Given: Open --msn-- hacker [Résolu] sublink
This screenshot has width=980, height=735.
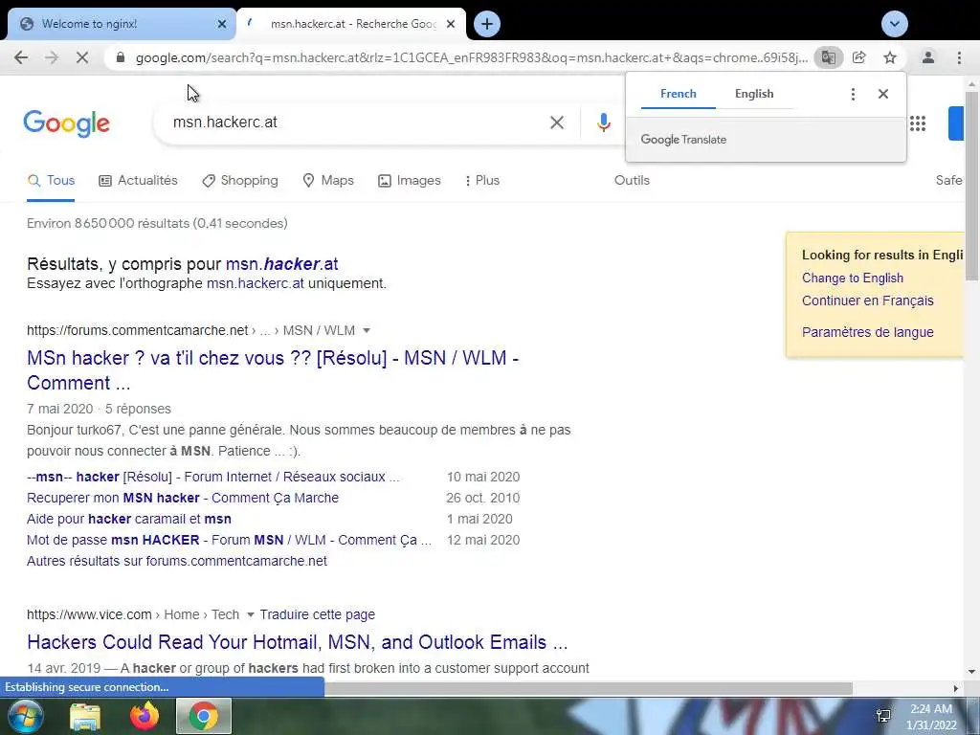Looking at the screenshot, I should click(213, 477).
